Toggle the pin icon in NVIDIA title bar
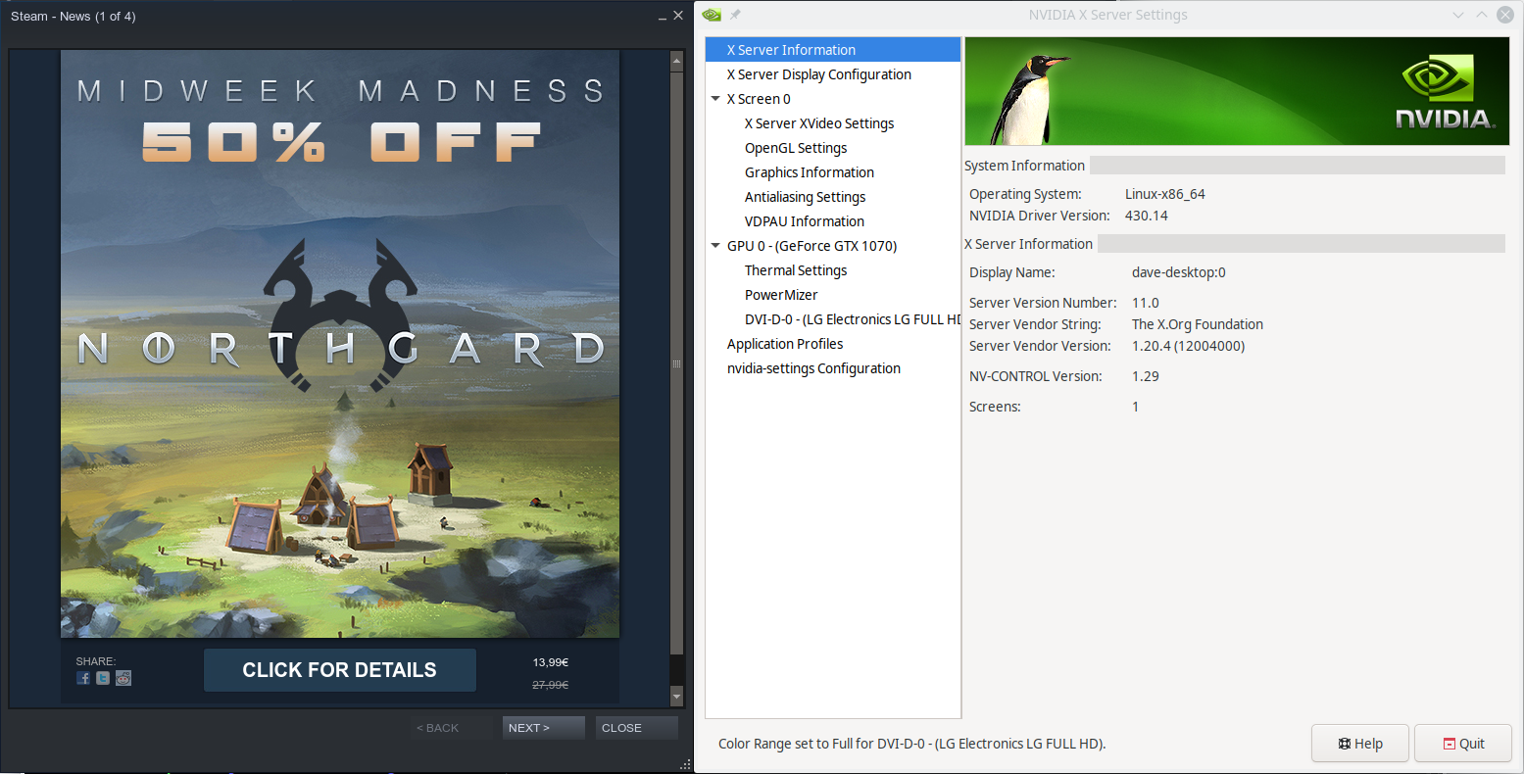1524x774 pixels. pos(736,15)
